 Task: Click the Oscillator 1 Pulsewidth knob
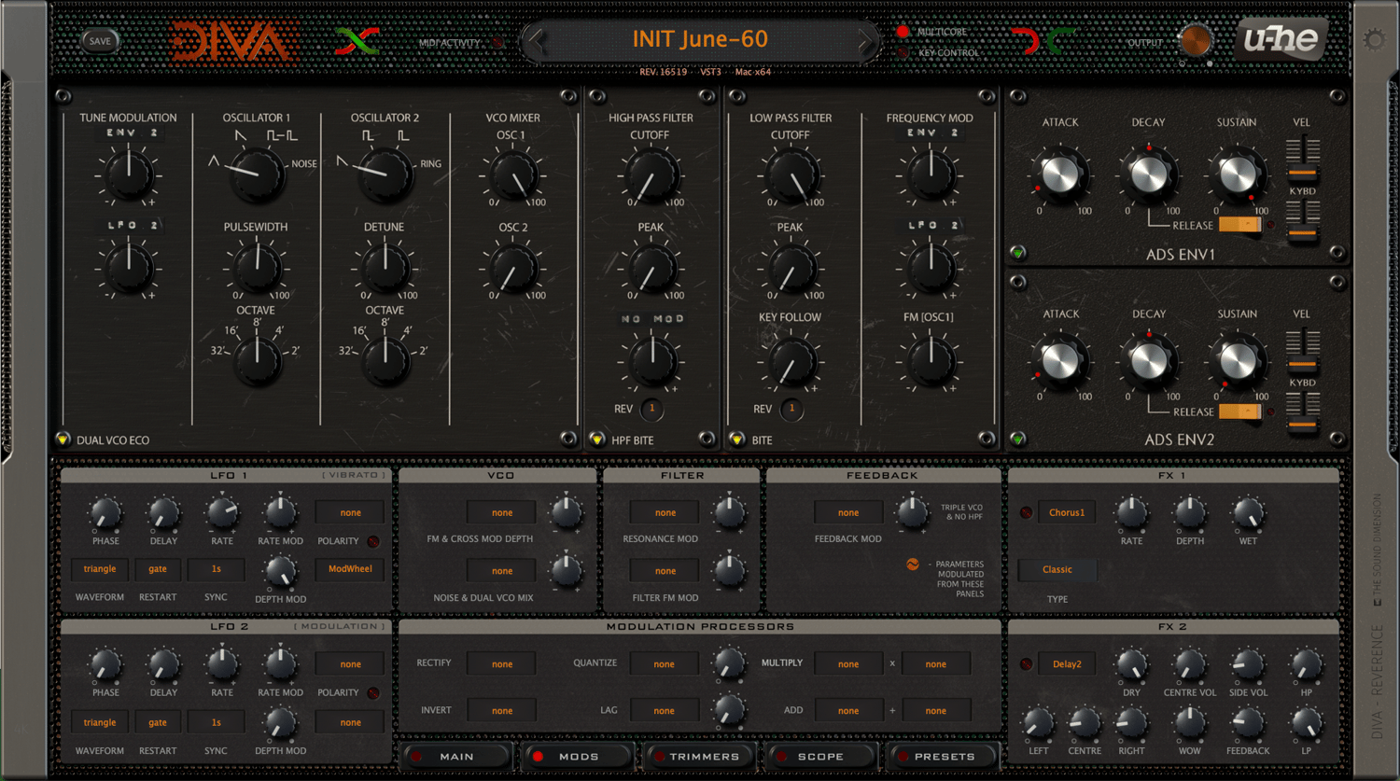257,267
